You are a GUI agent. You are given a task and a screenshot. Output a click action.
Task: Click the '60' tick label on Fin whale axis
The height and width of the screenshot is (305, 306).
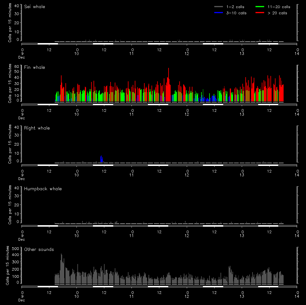(x=17, y=66)
